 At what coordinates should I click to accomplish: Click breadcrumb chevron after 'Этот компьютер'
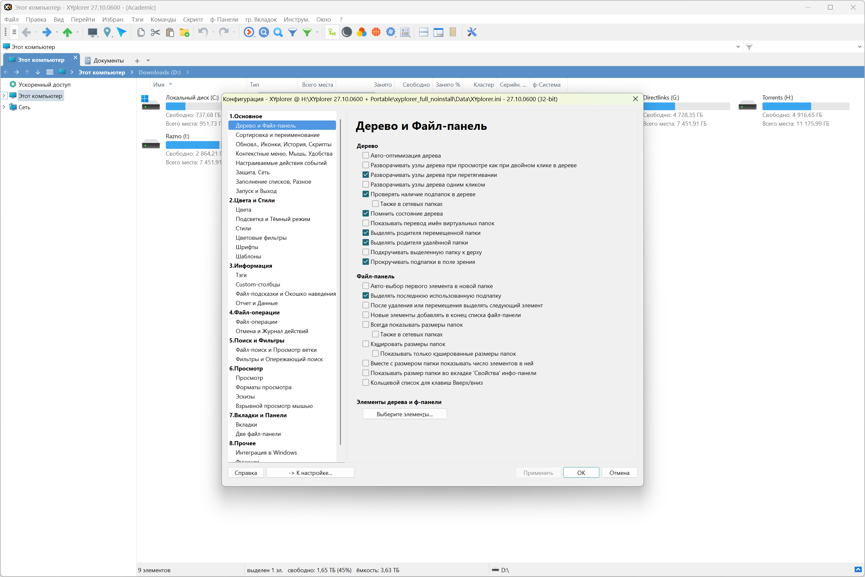pyautogui.click(x=132, y=72)
